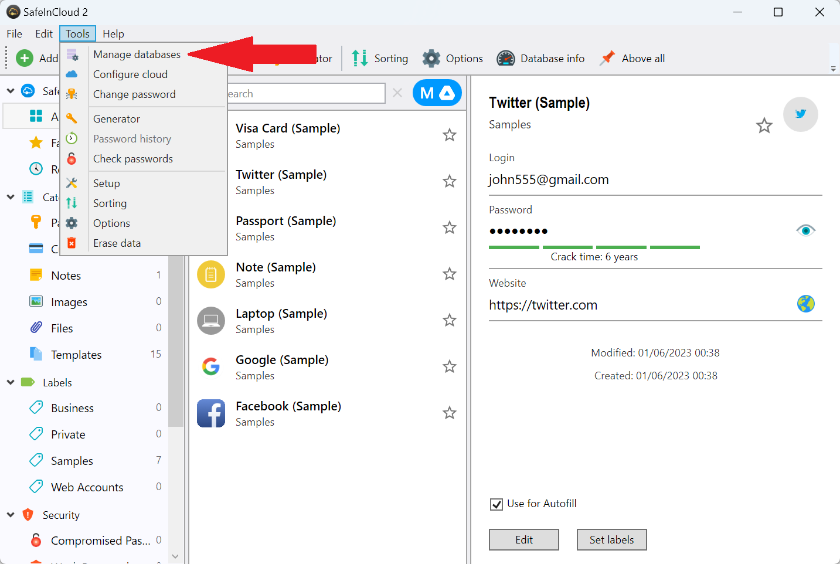Image resolution: width=840 pixels, height=564 pixels.
Task: Click the Generator menu key icon
Action: click(x=72, y=118)
